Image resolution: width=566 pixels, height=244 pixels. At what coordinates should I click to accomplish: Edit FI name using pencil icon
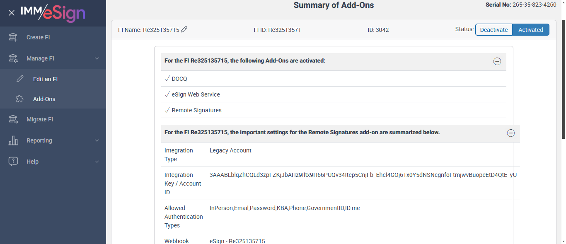click(x=184, y=29)
